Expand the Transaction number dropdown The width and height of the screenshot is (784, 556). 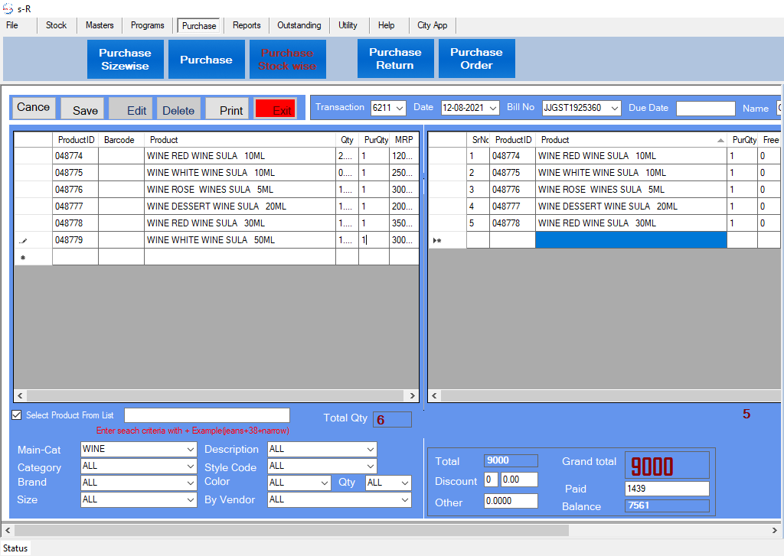point(400,109)
